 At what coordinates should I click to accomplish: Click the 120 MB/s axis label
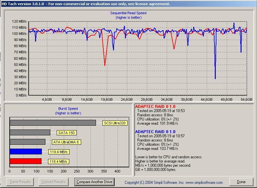pyautogui.click(x=19, y=21)
